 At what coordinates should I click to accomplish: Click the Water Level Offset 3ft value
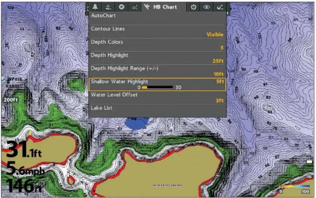click(220, 101)
